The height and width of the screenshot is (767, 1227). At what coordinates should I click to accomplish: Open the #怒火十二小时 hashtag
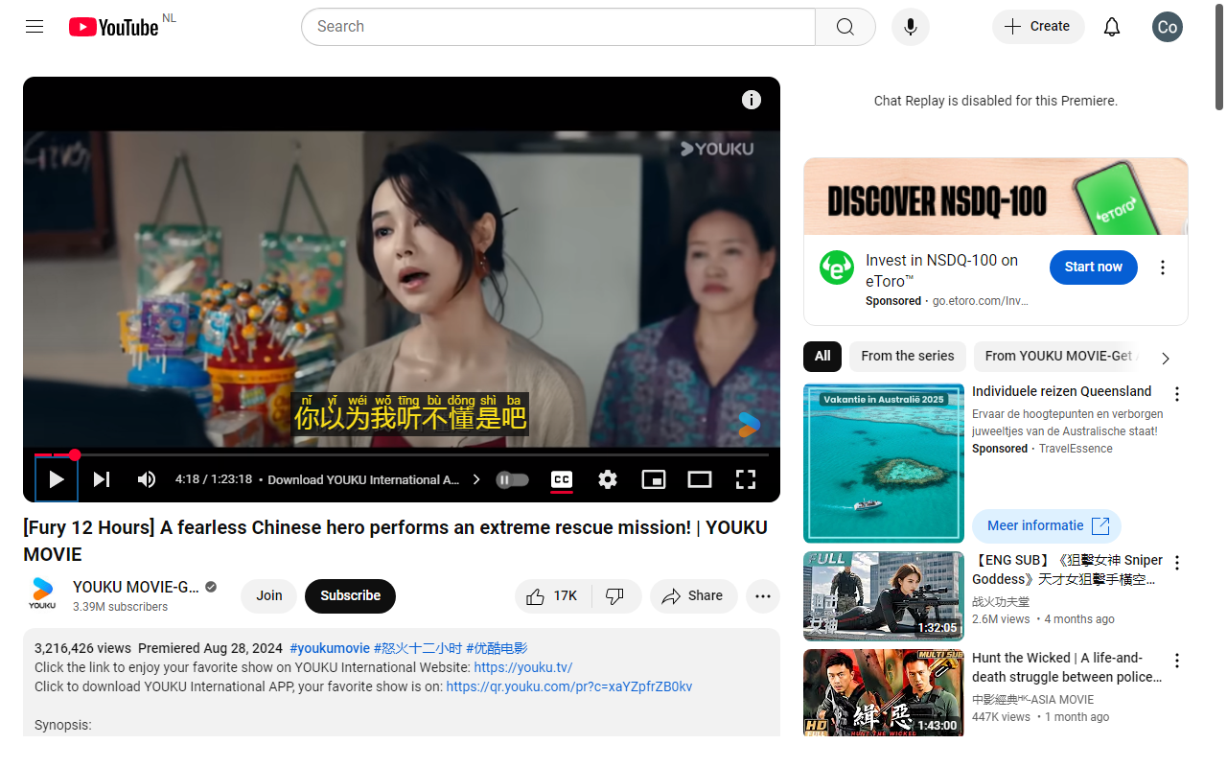click(418, 648)
